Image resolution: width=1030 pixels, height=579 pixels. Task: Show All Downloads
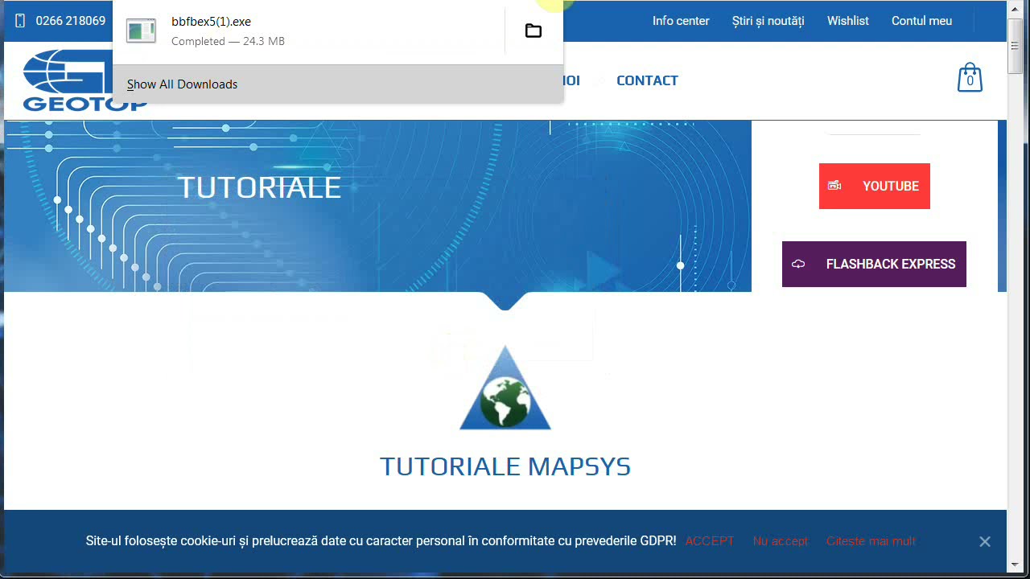[182, 84]
